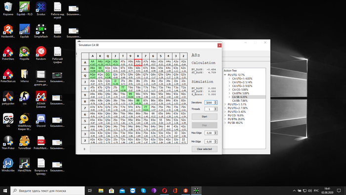Select the AKo cell in the hand grid
346x195 pixels.
[93, 69]
